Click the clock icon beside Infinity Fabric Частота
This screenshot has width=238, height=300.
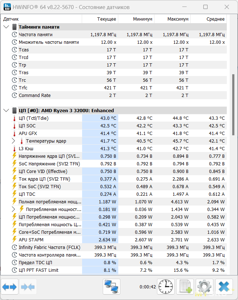14,247
